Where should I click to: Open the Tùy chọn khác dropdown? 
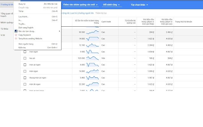click(x=139, y=5)
